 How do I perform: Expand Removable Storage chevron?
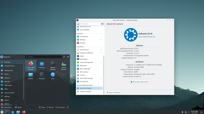[x=101, y=78]
